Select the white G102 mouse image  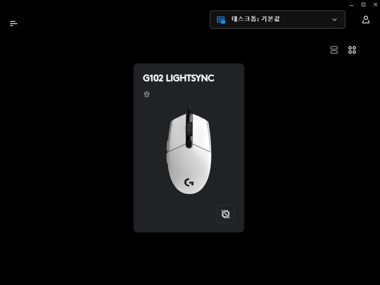point(189,150)
